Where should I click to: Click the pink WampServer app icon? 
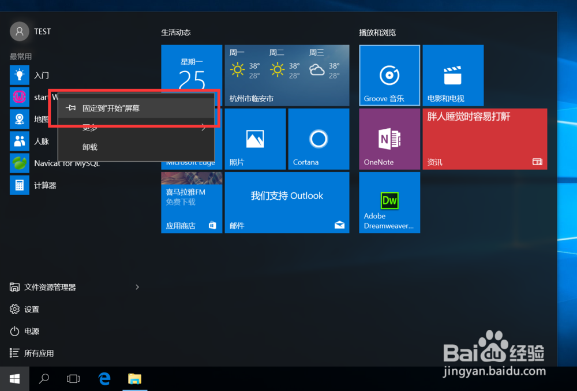point(19,97)
